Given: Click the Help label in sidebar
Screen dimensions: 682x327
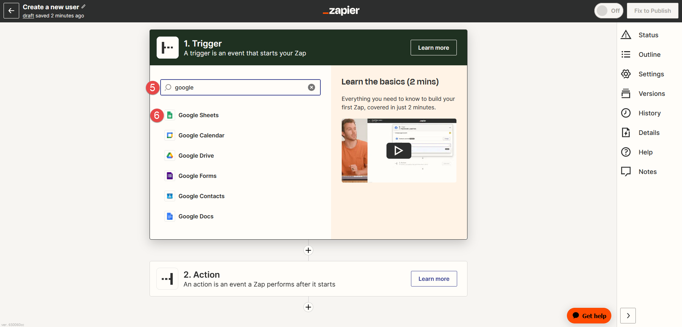Looking at the screenshot, I should [645, 152].
